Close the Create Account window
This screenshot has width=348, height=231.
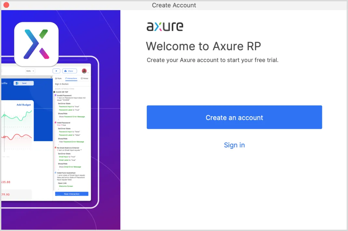pyautogui.click(x=6, y=5)
